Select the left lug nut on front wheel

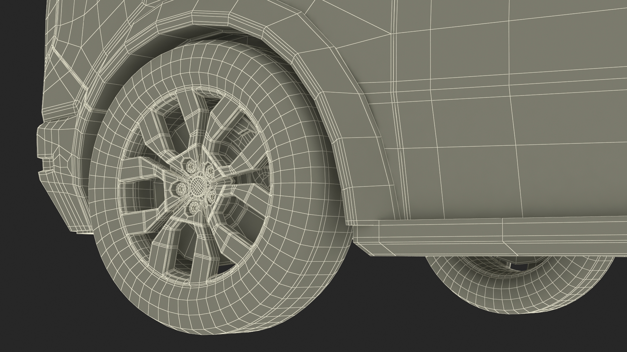coord(181,188)
